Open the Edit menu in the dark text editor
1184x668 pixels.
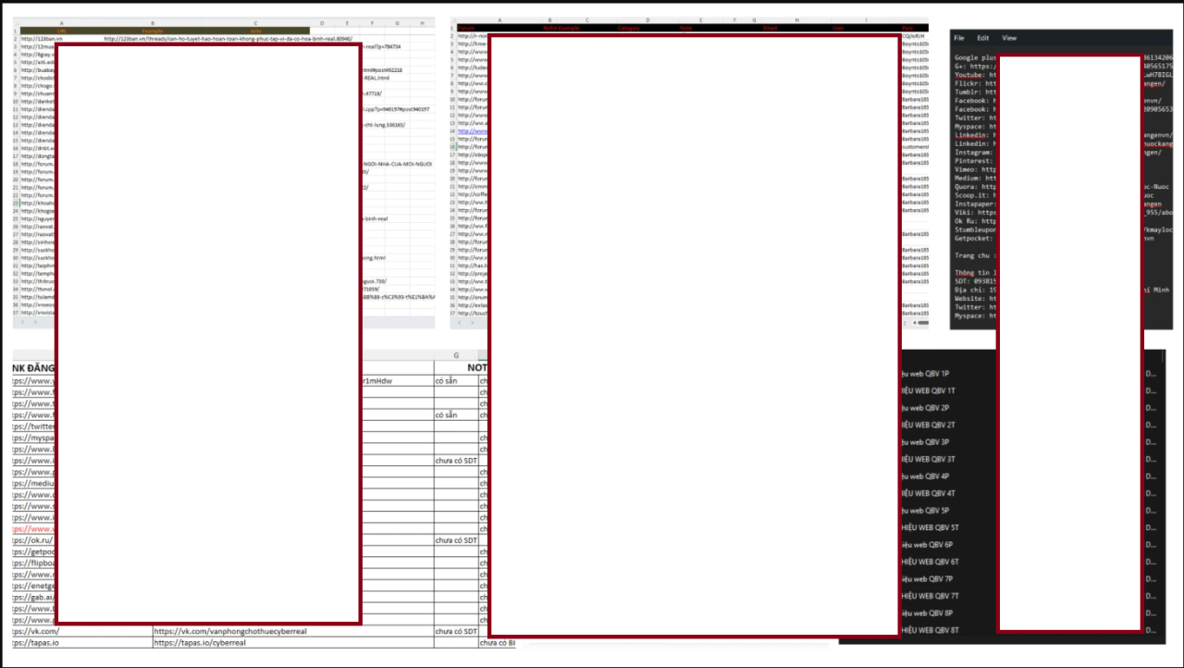[982, 38]
